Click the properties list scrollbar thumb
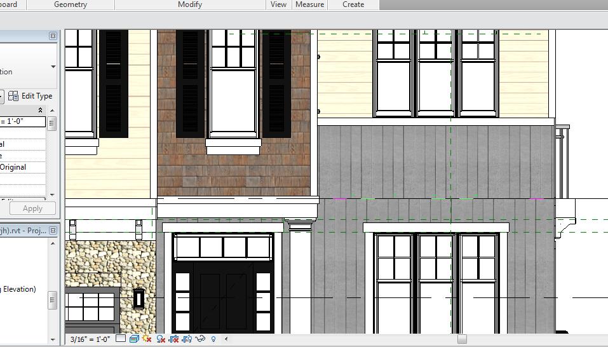This screenshot has width=608, height=347. (52, 124)
